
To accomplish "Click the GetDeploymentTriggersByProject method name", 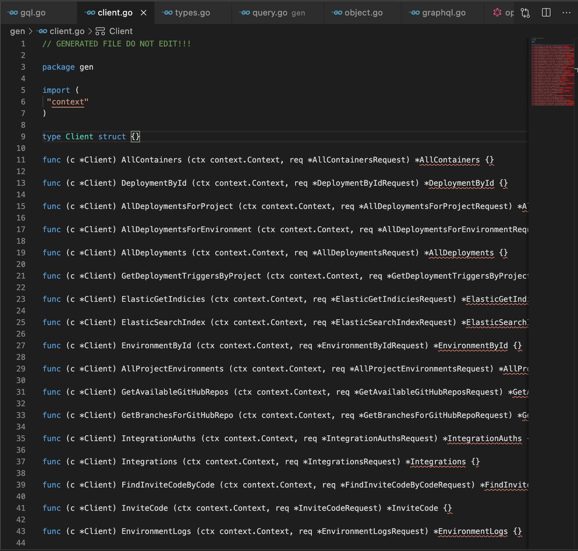I will tap(191, 276).
